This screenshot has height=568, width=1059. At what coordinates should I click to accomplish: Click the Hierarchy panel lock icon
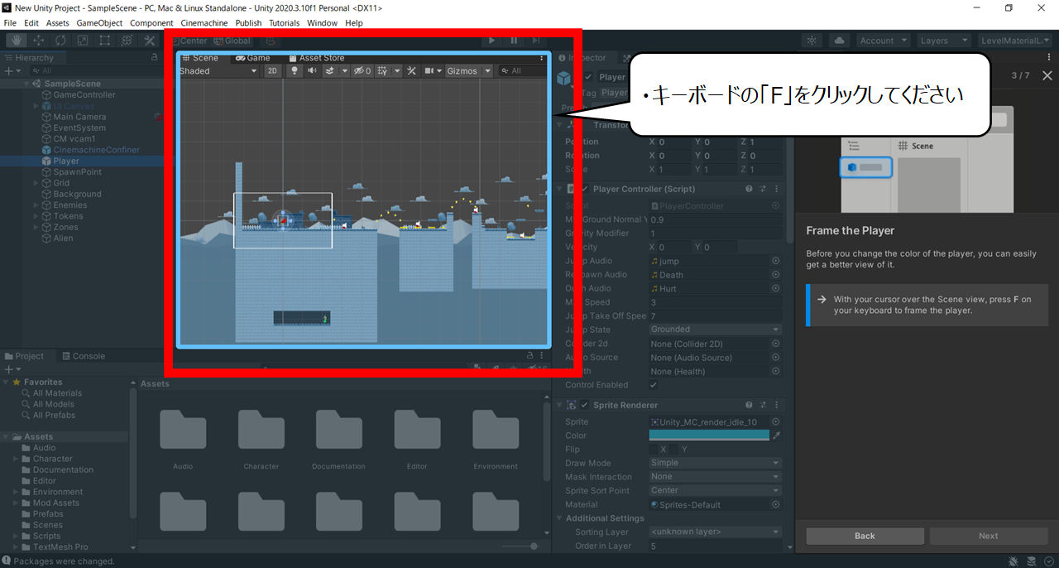[155, 58]
